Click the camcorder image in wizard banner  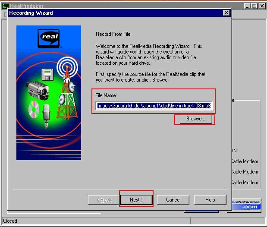click(38, 90)
